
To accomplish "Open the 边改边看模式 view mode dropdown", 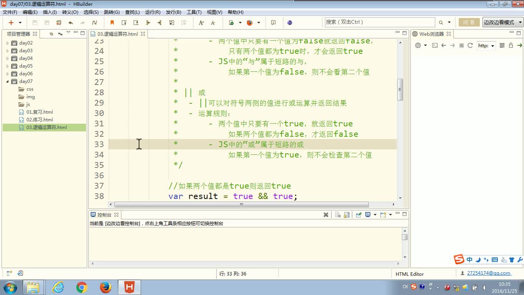I will coord(502,22).
